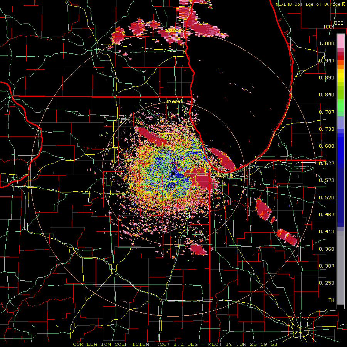
Task: Click the TH threshold label
Action: (x=331, y=300)
